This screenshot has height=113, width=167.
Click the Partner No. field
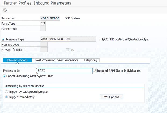(50, 18)
